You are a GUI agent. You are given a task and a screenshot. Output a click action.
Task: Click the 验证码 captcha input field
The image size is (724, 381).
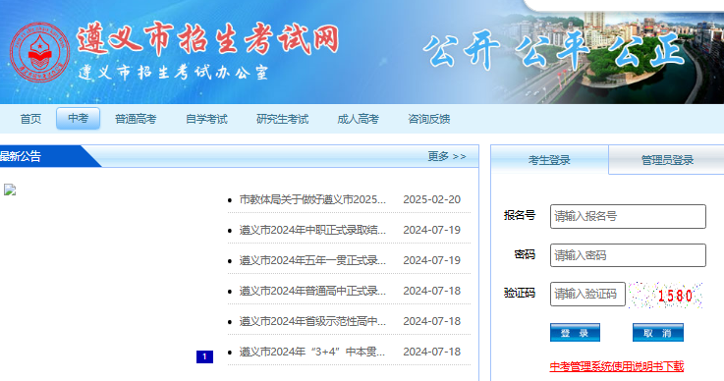coord(587,295)
